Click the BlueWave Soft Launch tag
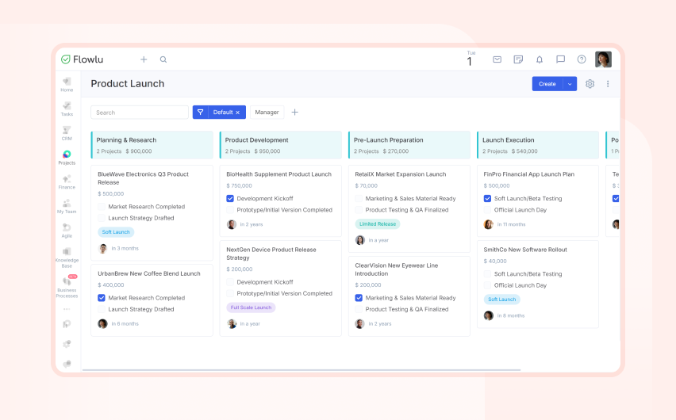 [116, 232]
